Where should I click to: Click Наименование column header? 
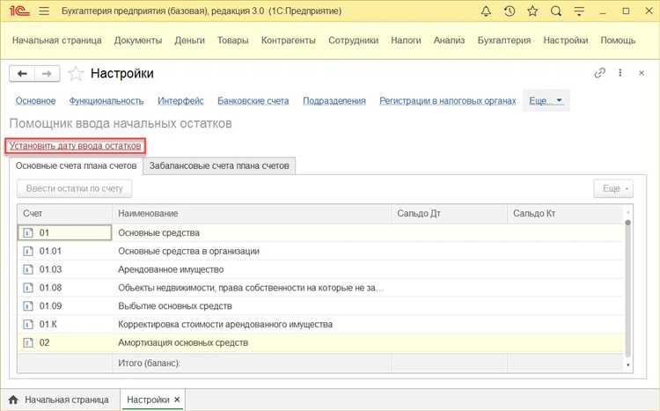252,214
